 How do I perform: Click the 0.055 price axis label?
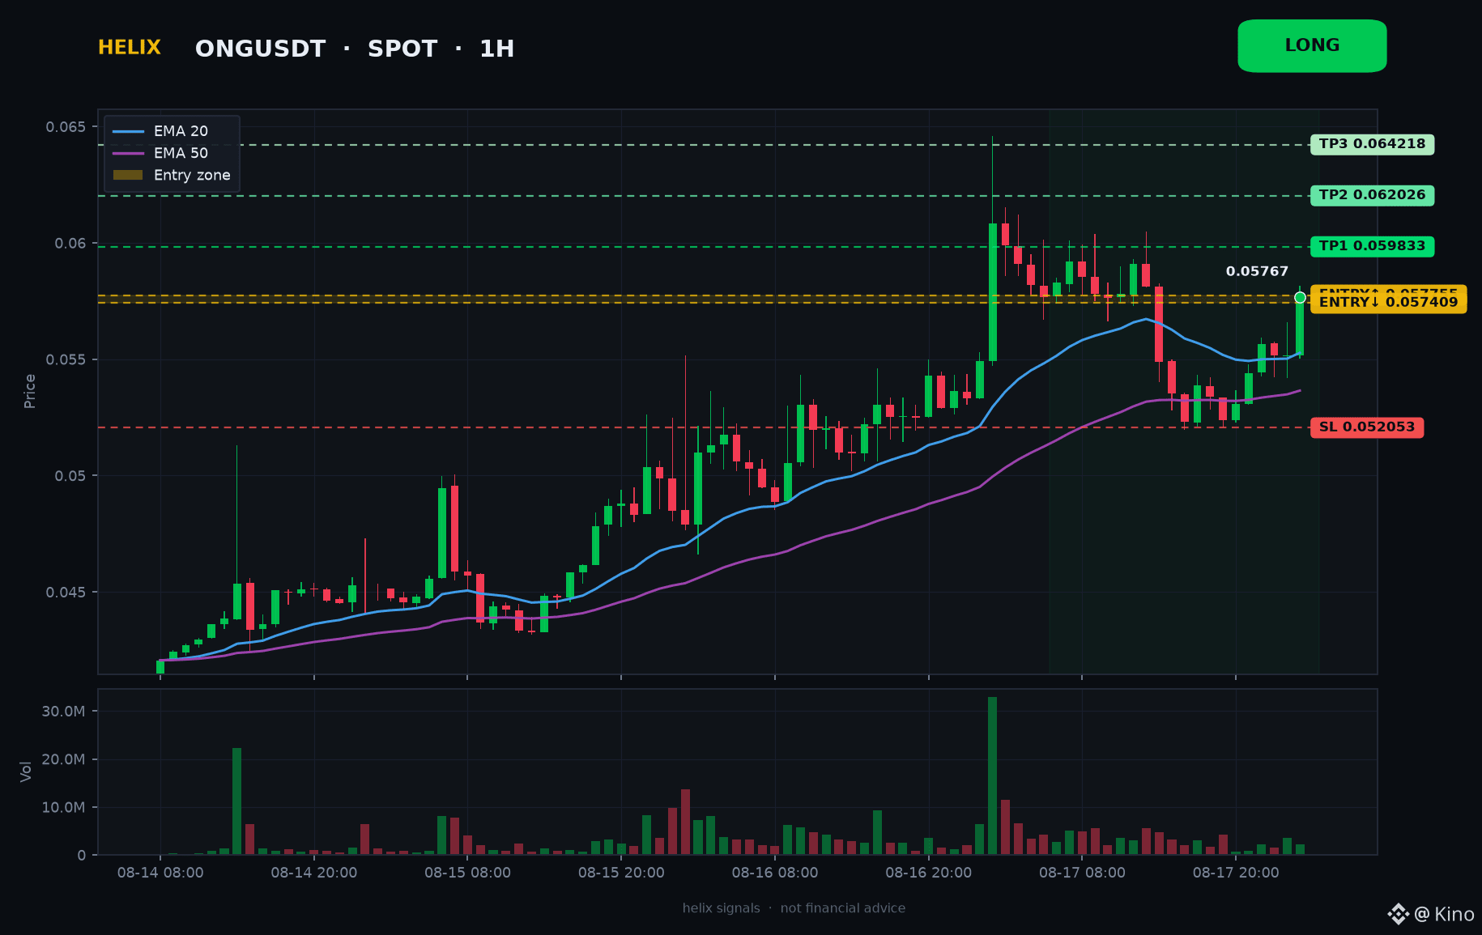[66, 359]
